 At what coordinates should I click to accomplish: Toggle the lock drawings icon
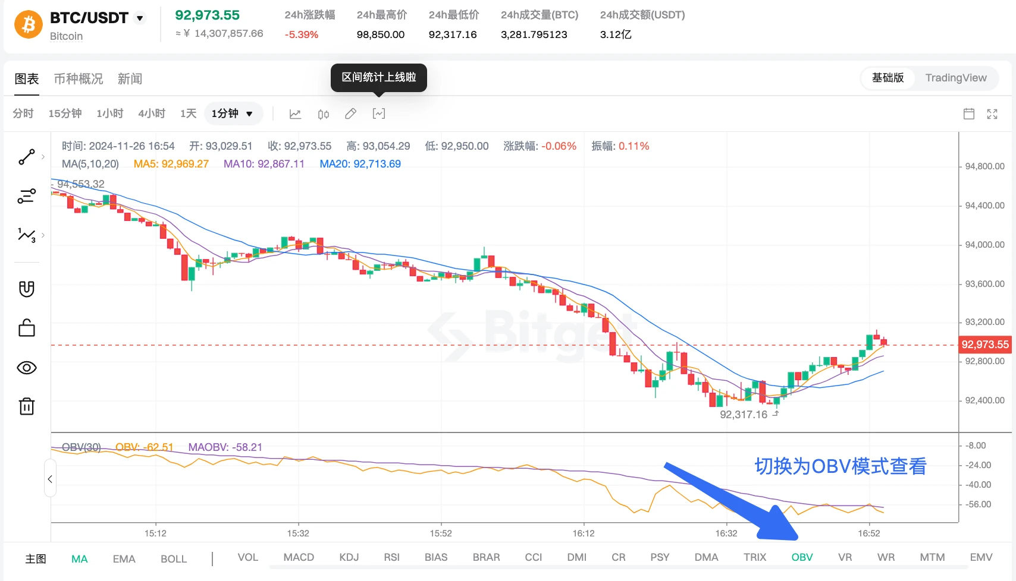(x=27, y=328)
